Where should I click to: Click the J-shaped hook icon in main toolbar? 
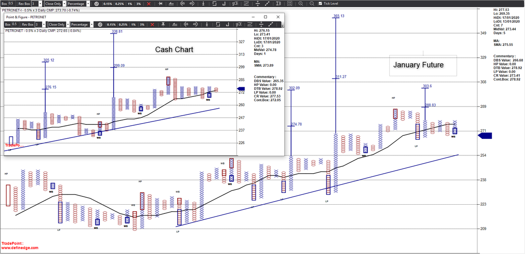coord(224,3)
